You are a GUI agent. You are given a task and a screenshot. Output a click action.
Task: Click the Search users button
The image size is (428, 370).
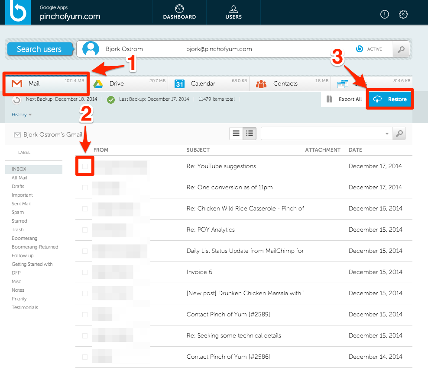(x=40, y=49)
